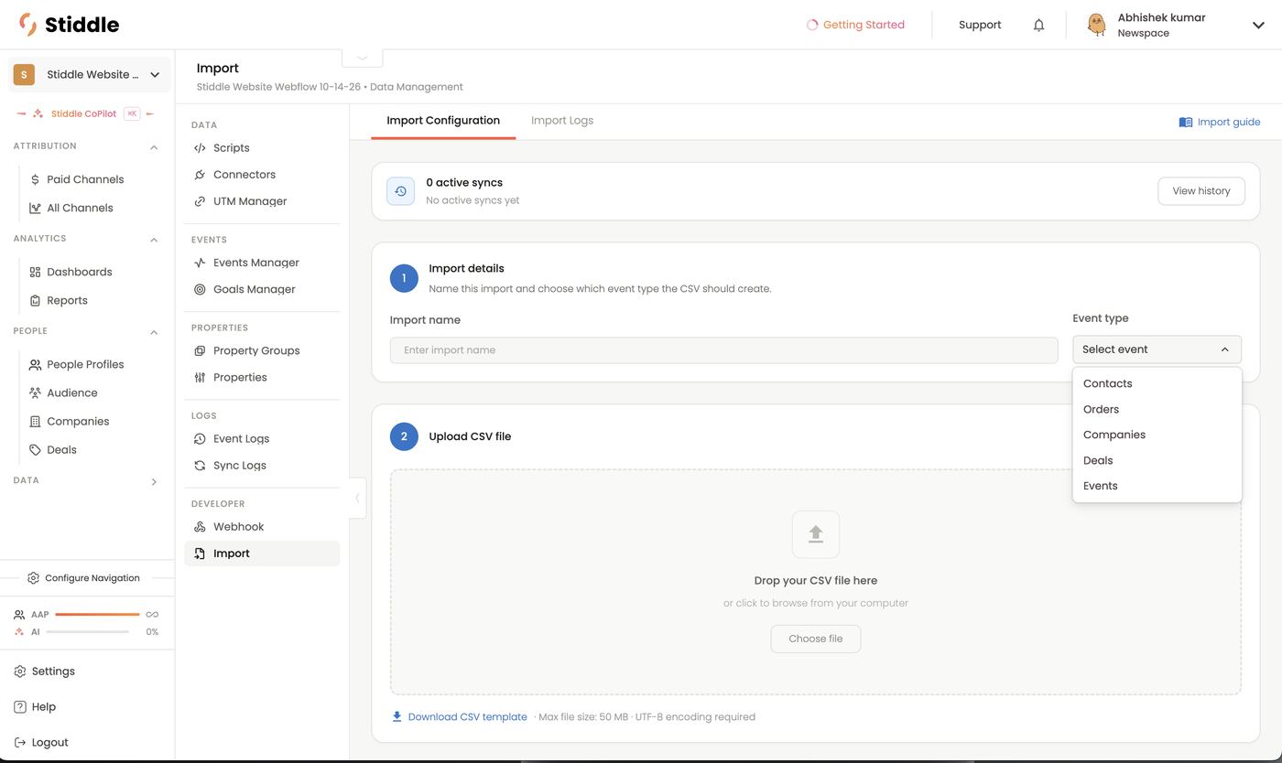Screen dimensions: 1282x763
Task: Collapse the People section
Action: 154,332
